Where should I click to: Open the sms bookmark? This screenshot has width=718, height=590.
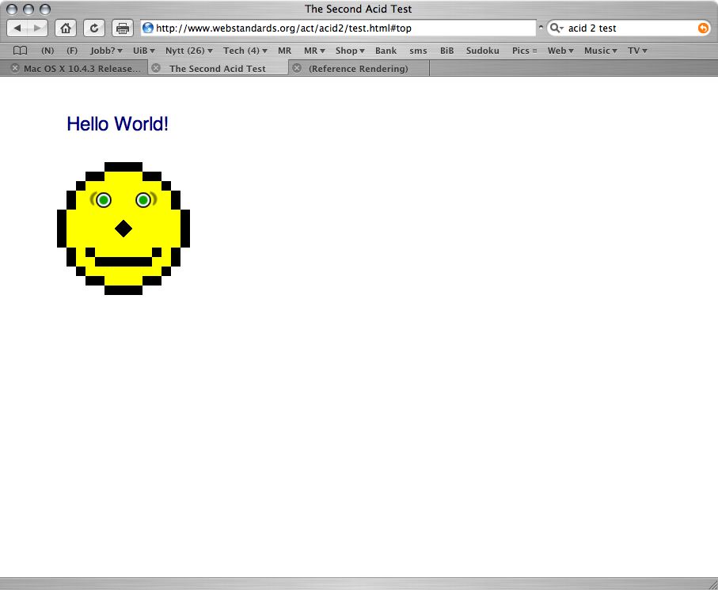coord(418,51)
